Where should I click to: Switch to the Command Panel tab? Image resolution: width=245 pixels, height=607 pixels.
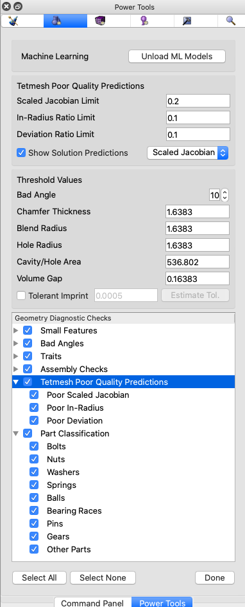tap(92, 602)
